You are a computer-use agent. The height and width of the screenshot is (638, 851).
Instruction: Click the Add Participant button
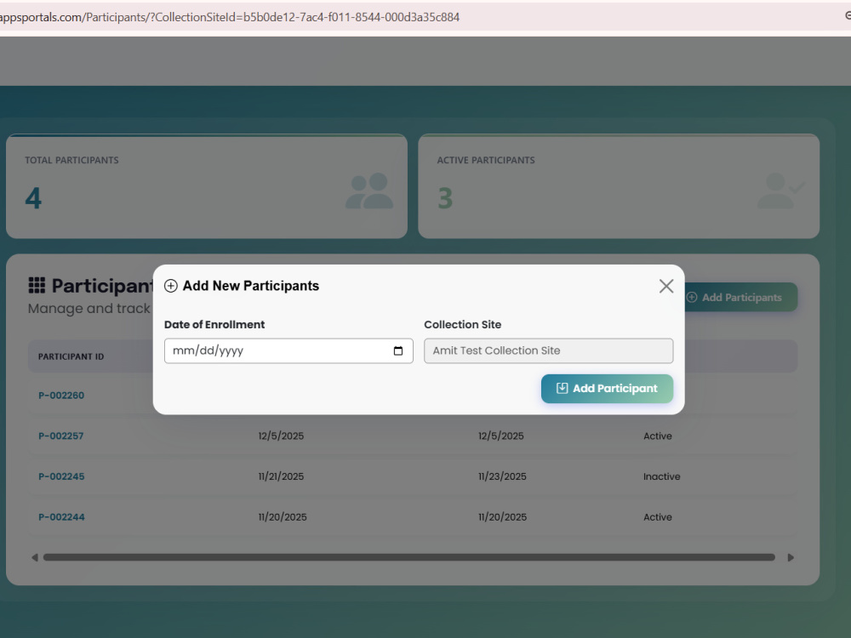tap(607, 389)
